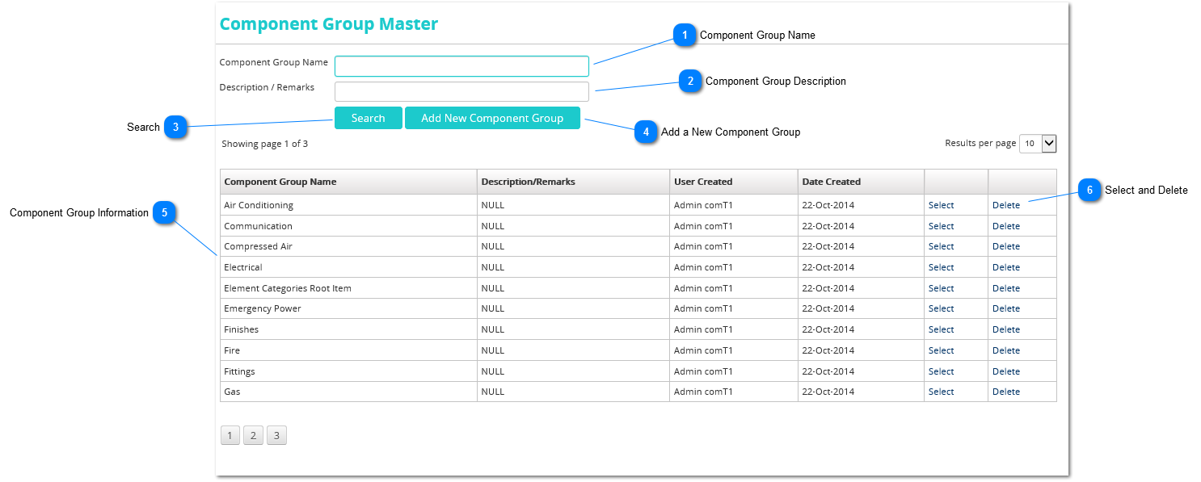Click the Component Group Information badge 5
The height and width of the screenshot is (482, 1201).
click(166, 213)
